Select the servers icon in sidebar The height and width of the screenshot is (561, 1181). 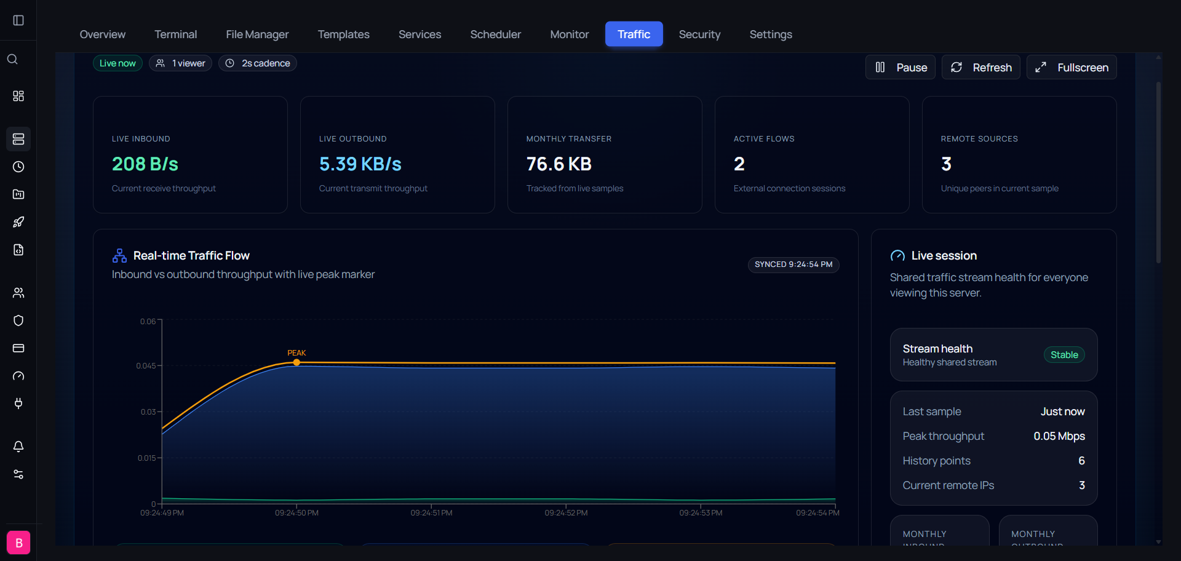(18, 139)
